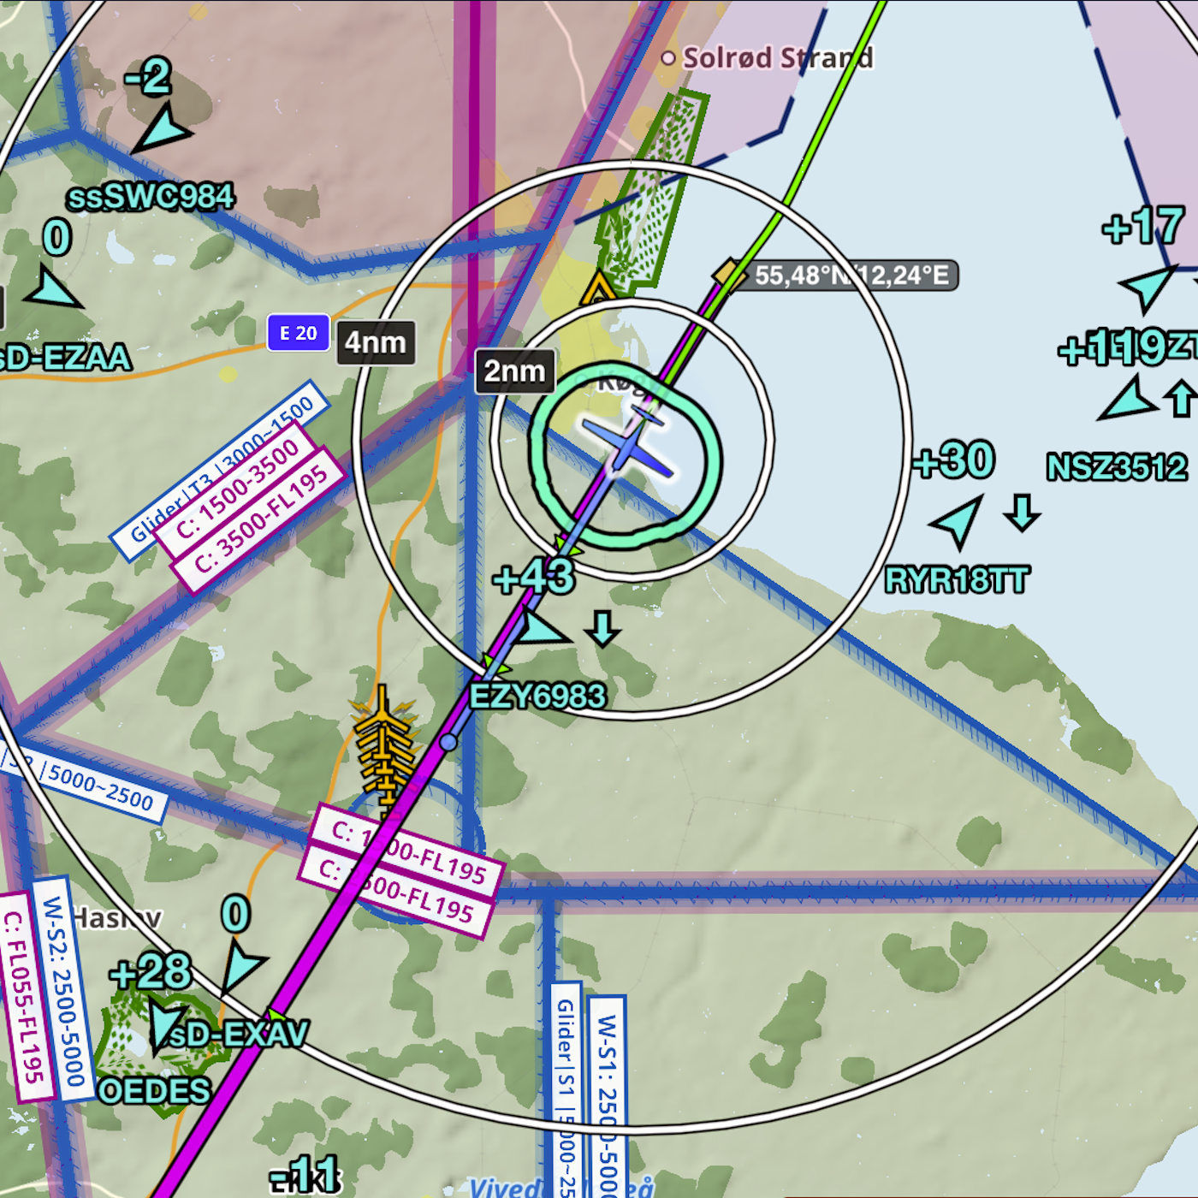The width and height of the screenshot is (1198, 1198).
Task: Select the NSZ3512 traffic arrow icon
Action: (x=1127, y=400)
